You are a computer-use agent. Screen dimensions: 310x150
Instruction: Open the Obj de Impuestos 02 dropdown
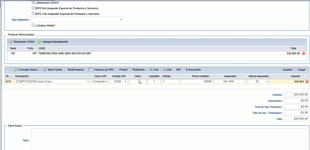click(259, 82)
